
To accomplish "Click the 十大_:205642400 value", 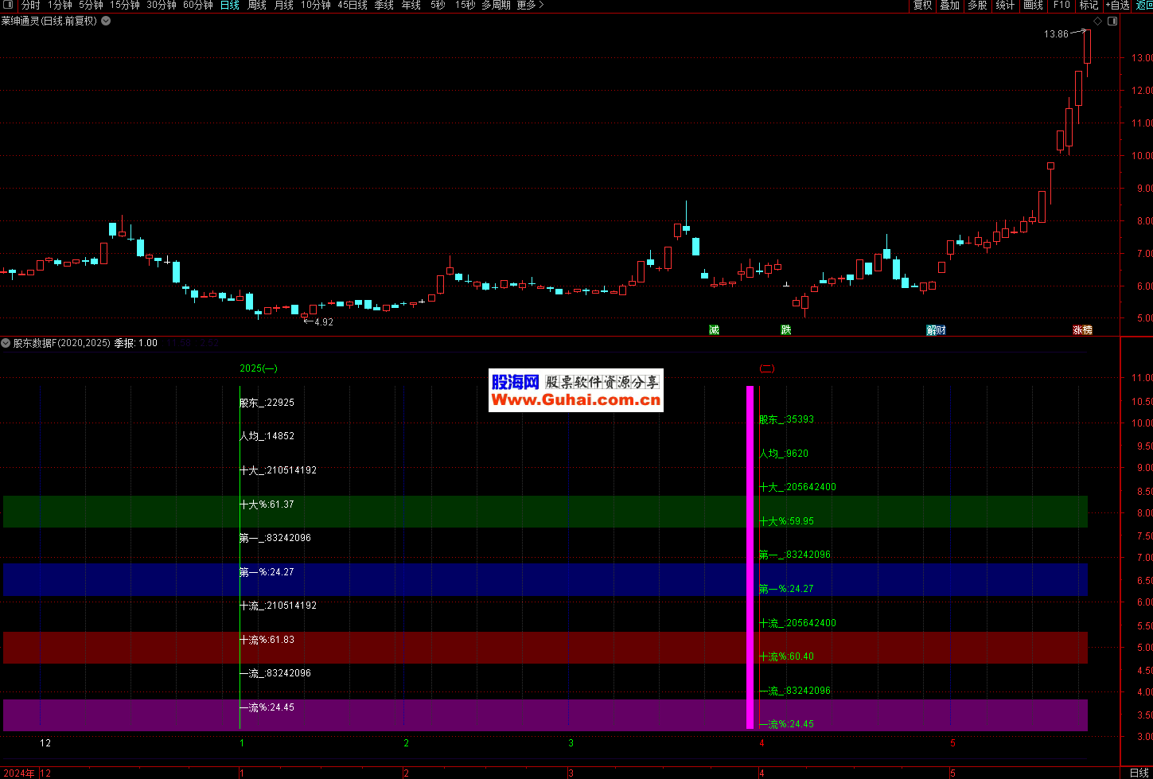I will [x=797, y=487].
